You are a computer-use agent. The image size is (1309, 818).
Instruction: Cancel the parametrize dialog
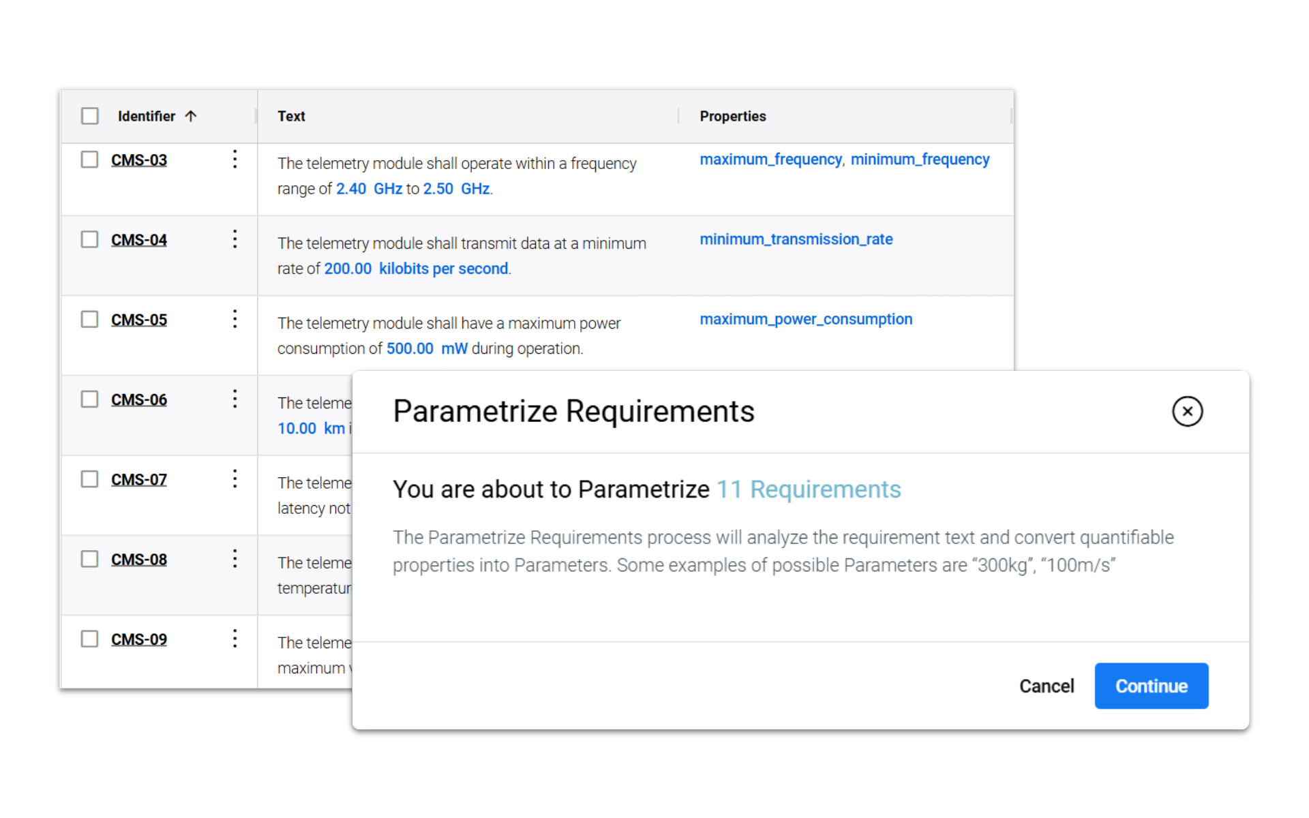point(1046,686)
